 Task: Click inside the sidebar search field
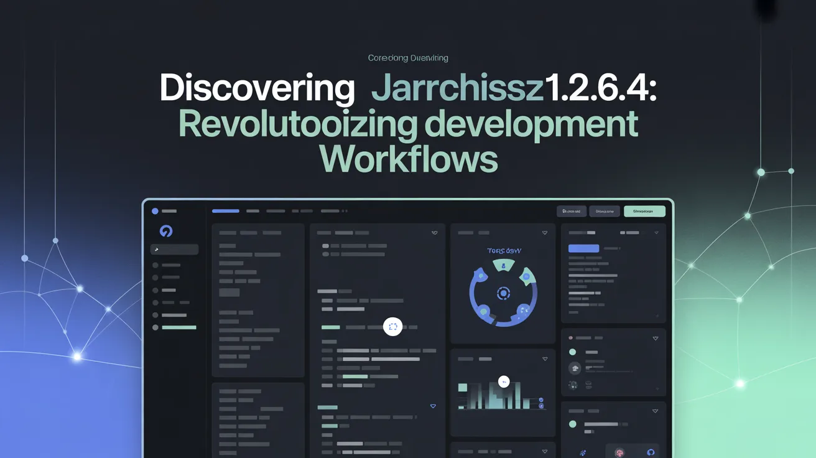[174, 250]
